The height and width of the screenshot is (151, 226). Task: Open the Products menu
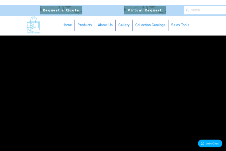pyautogui.click(x=84, y=25)
